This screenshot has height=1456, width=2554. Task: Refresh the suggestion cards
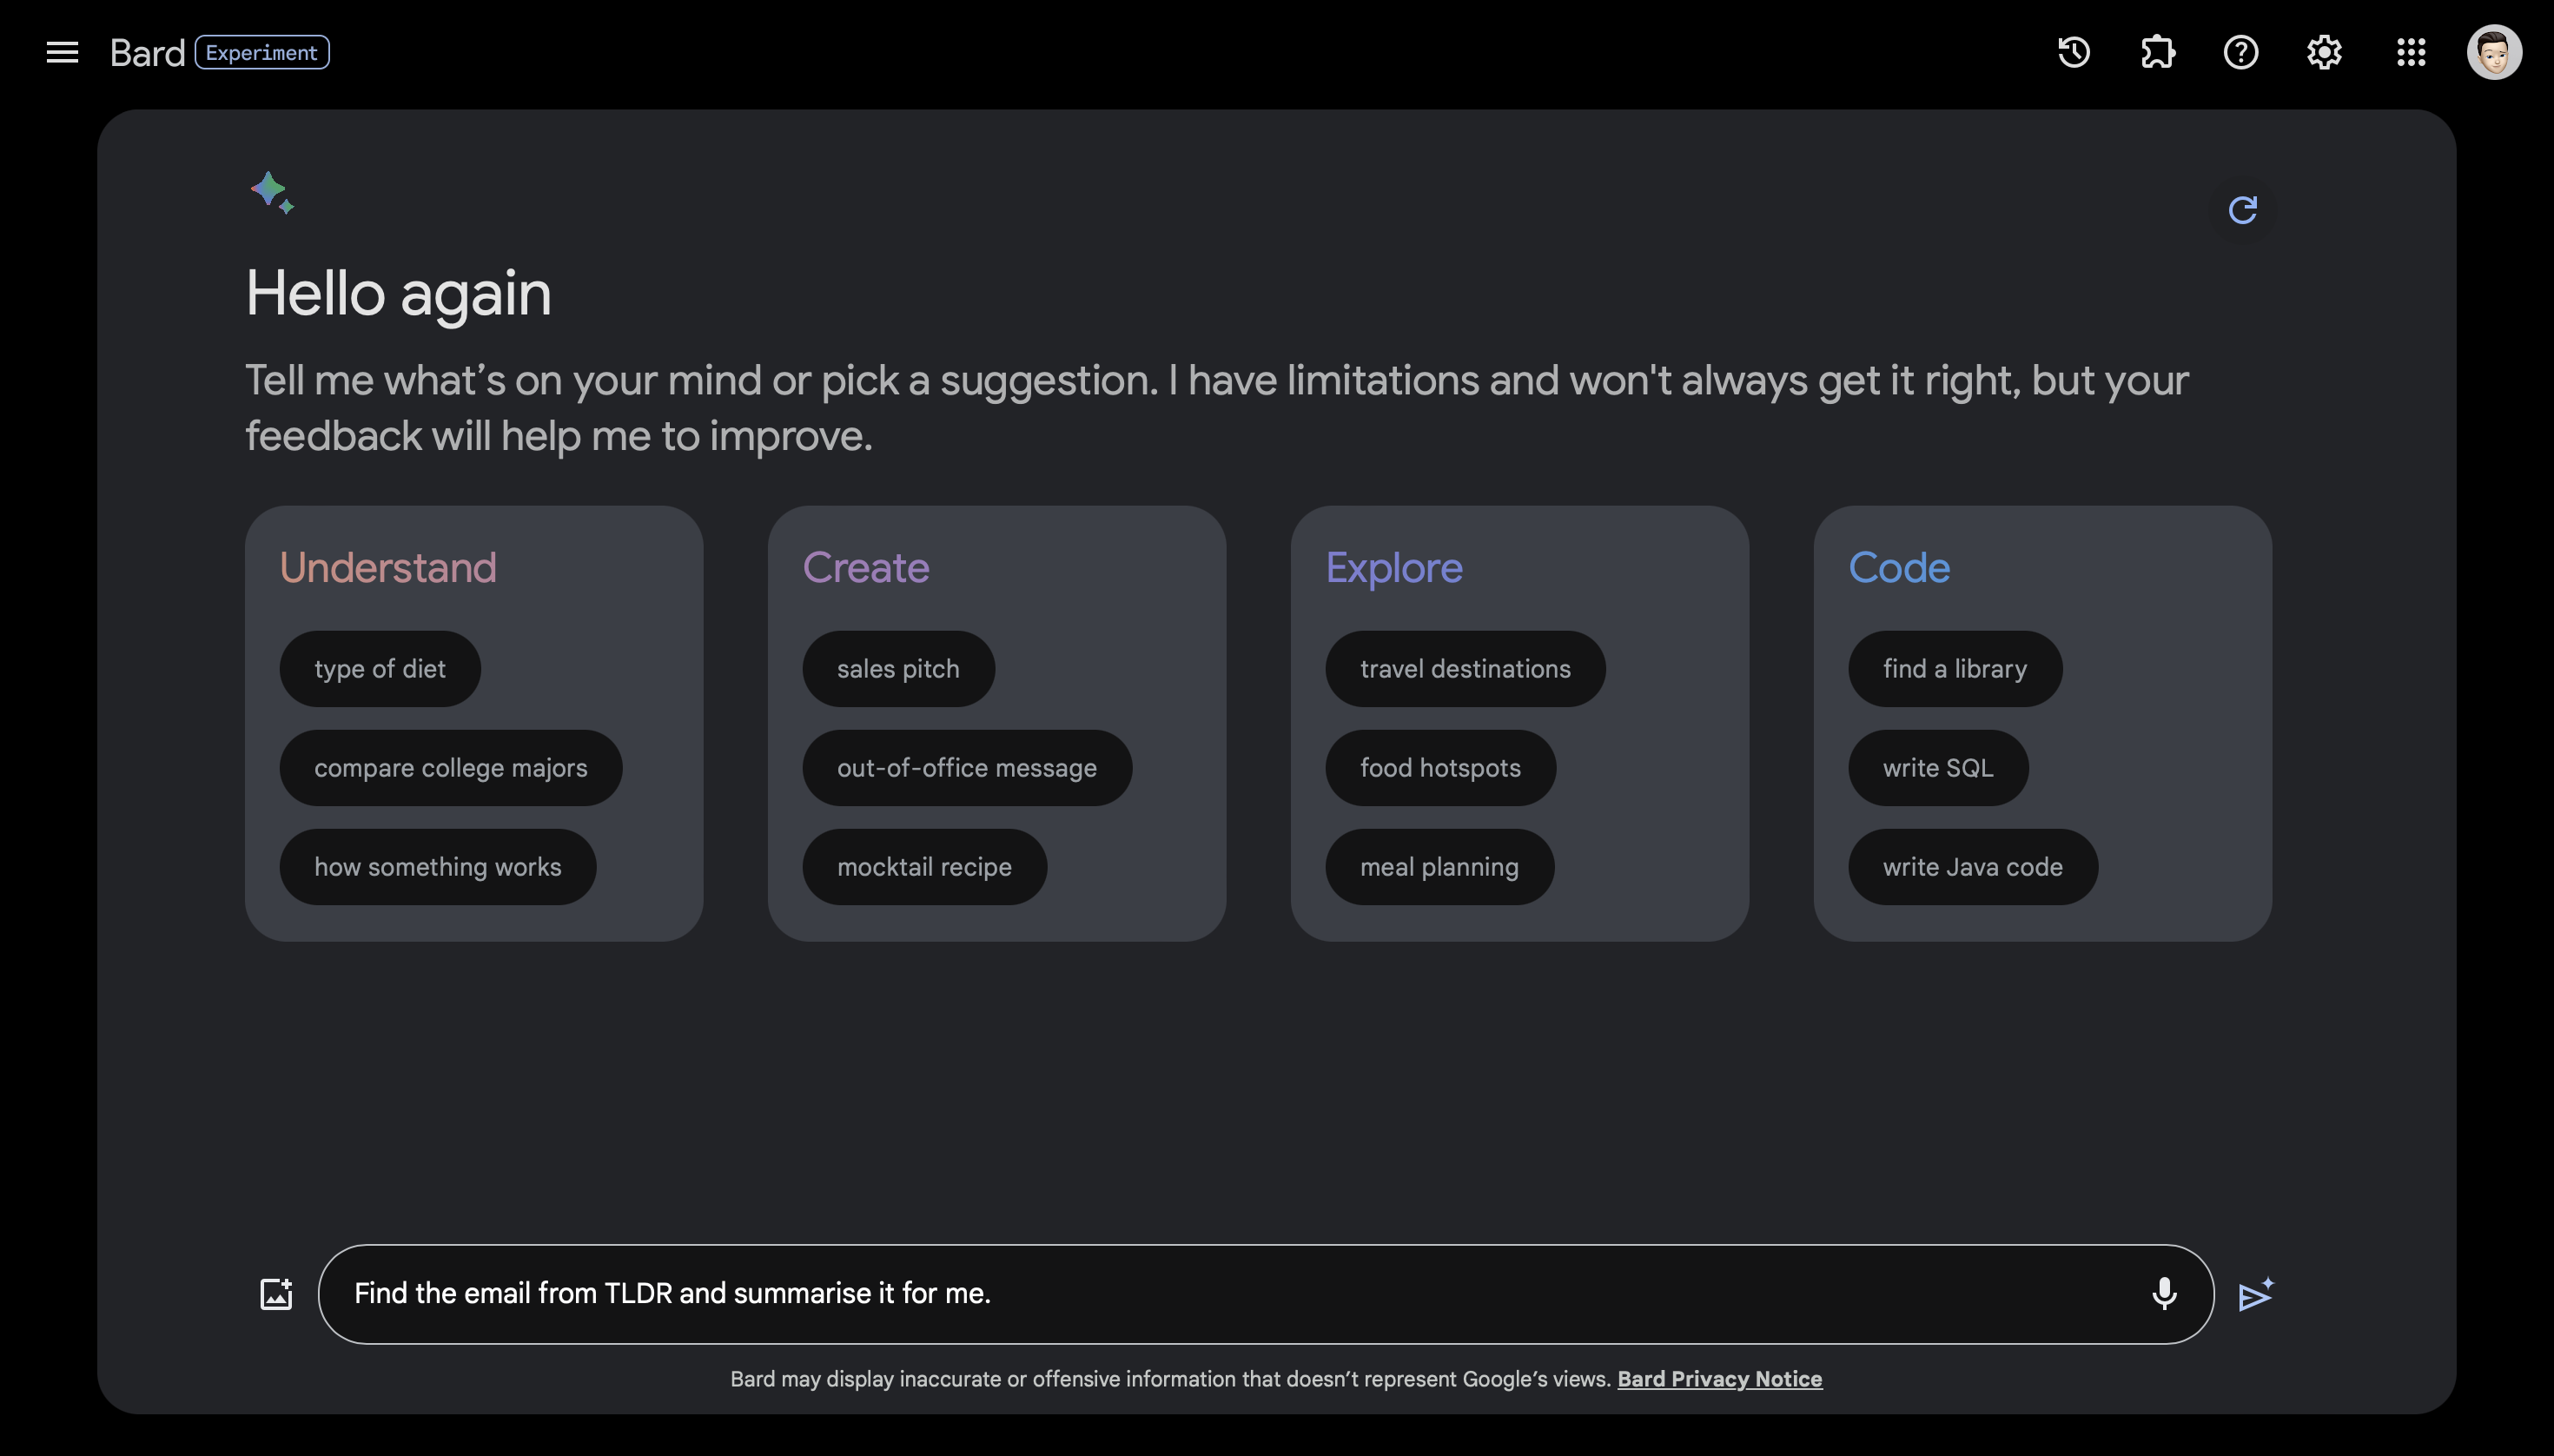point(2243,210)
